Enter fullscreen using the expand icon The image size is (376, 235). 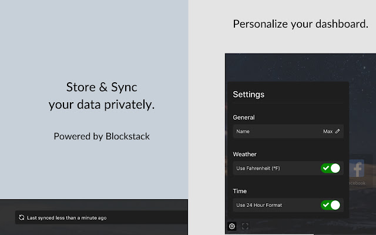[245, 226]
